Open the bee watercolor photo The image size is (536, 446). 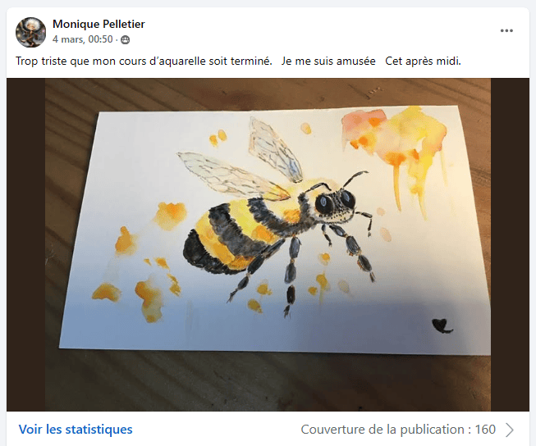pyautogui.click(x=268, y=244)
